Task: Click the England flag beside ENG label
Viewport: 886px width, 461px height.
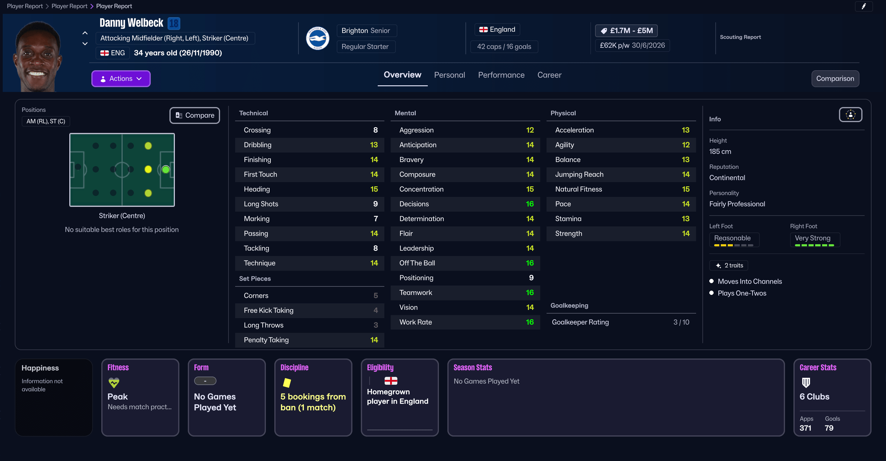Action: [105, 53]
